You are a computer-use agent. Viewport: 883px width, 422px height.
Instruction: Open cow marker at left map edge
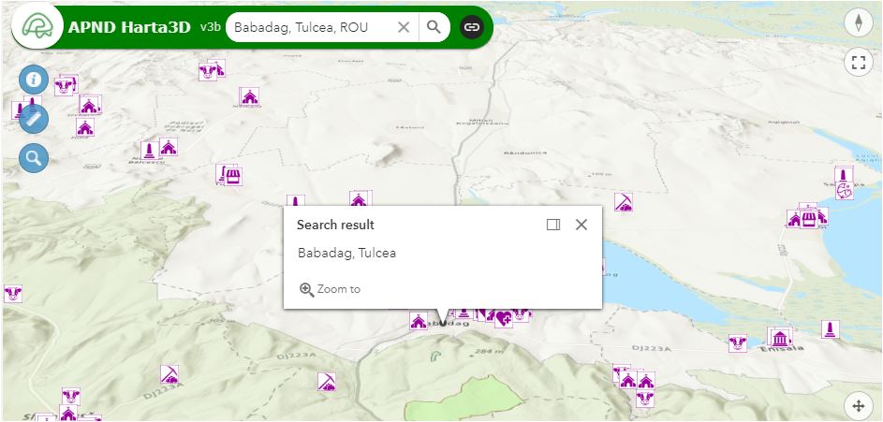click(x=12, y=294)
